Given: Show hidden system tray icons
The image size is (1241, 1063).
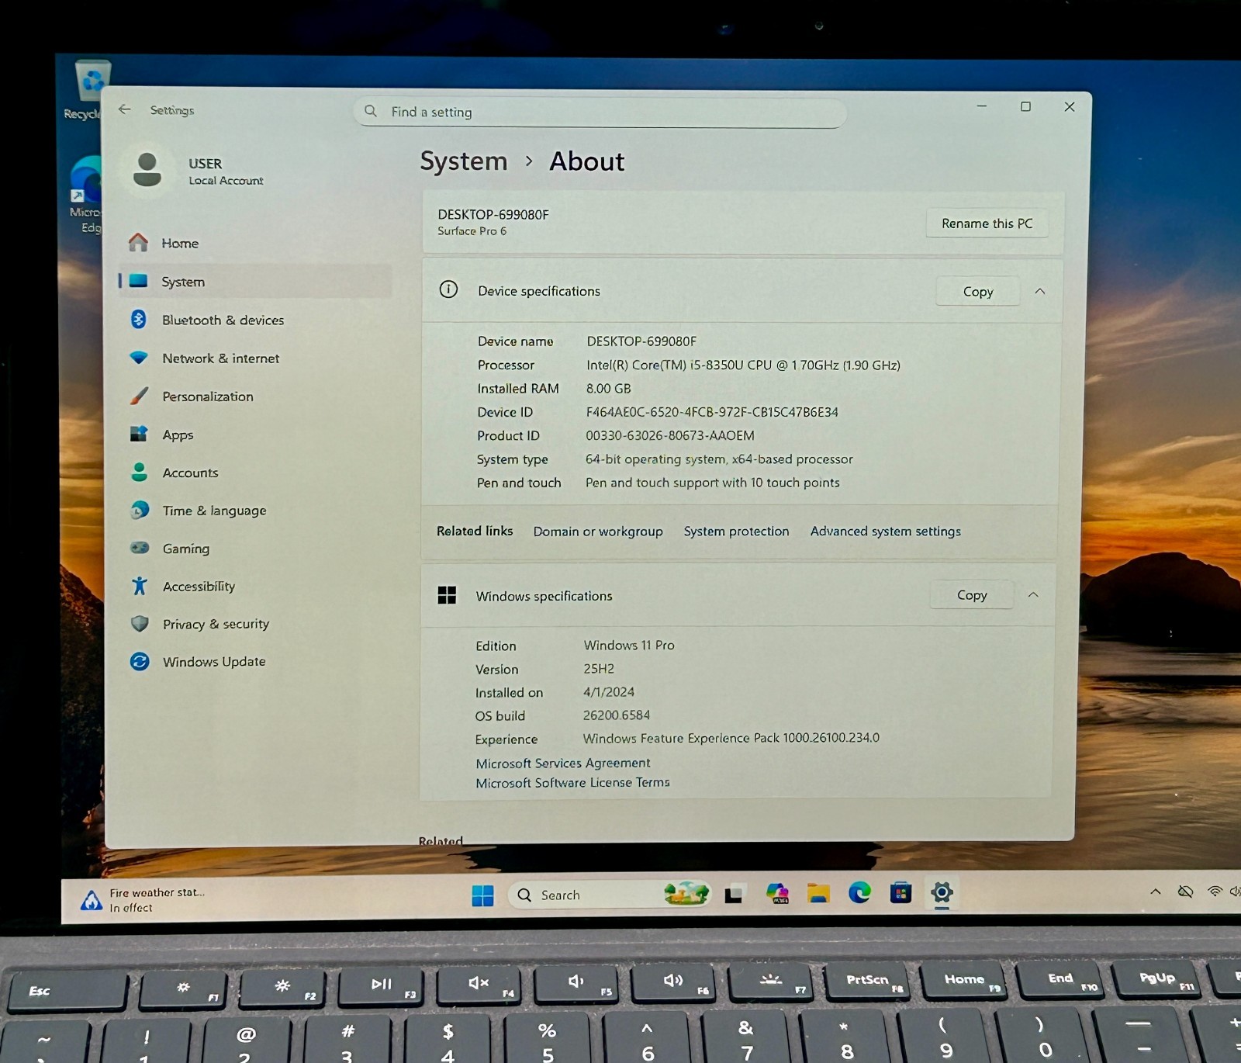Looking at the screenshot, I should tap(1156, 892).
